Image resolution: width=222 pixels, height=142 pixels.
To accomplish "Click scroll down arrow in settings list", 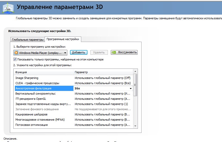I will tap(135, 126).
